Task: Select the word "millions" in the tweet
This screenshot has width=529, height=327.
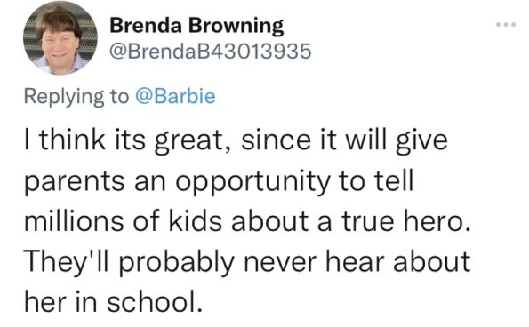Action: 74,220
